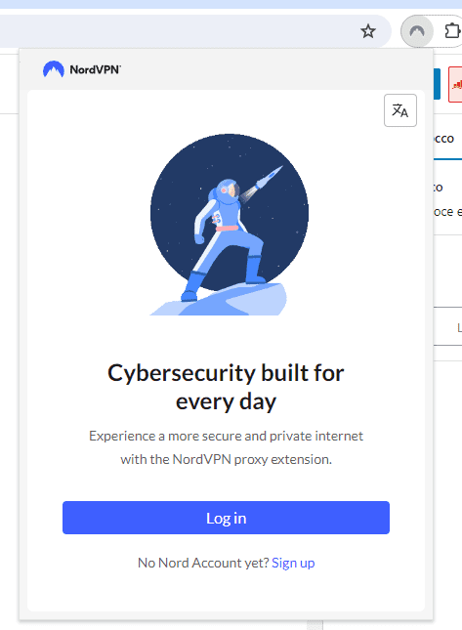The width and height of the screenshot is (462, 630).
Task: Click the blue Log in button
Action: coord(226,518)
